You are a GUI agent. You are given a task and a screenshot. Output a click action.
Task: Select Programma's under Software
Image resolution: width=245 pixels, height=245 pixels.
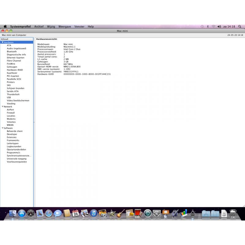point(13,153)
